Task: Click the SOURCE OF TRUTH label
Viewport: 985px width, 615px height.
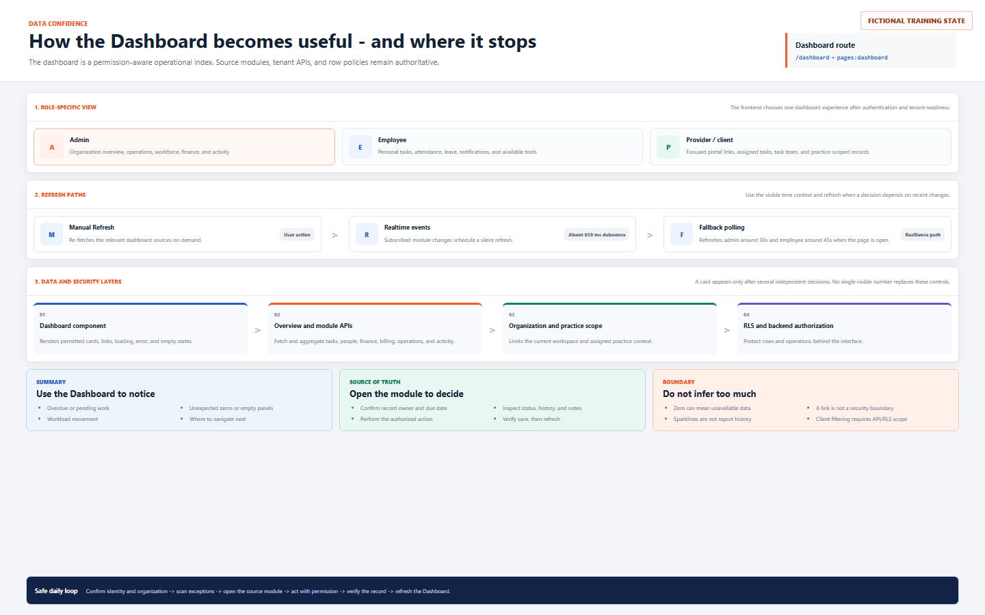Action: coord(375,382)
